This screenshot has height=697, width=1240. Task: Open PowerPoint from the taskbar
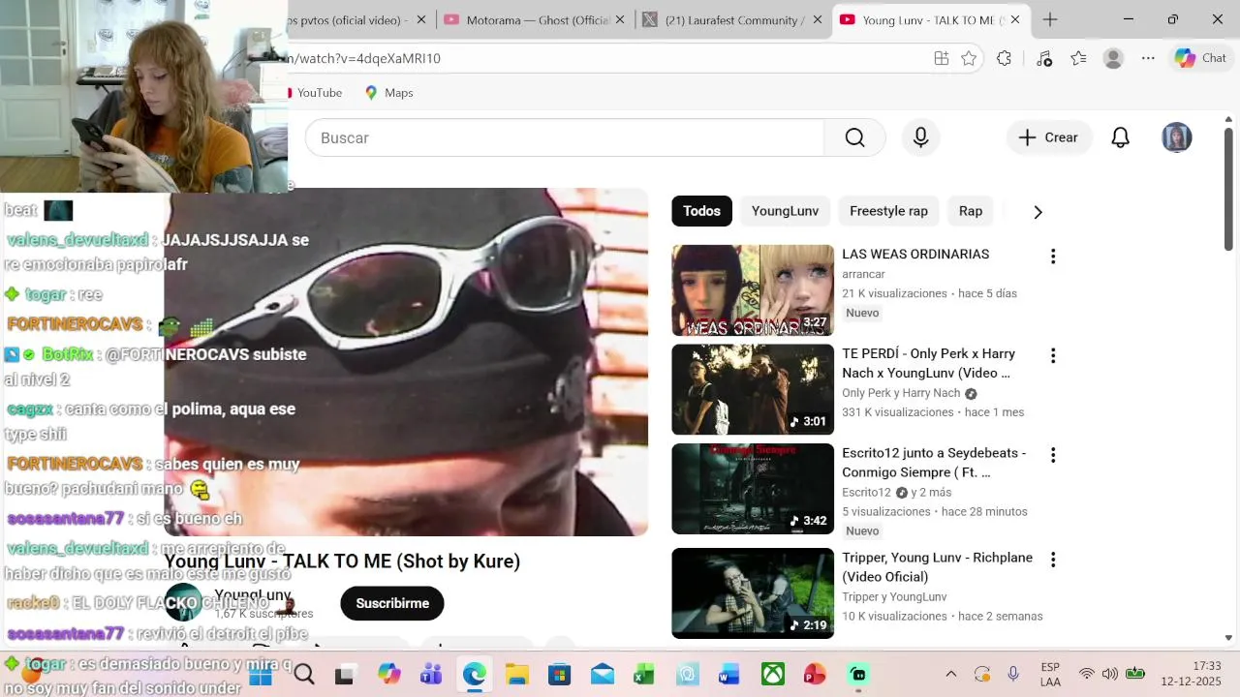[x=815, y=675]
